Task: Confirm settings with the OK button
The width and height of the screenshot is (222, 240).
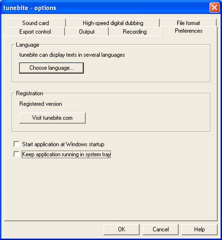Action: point(122,229)
